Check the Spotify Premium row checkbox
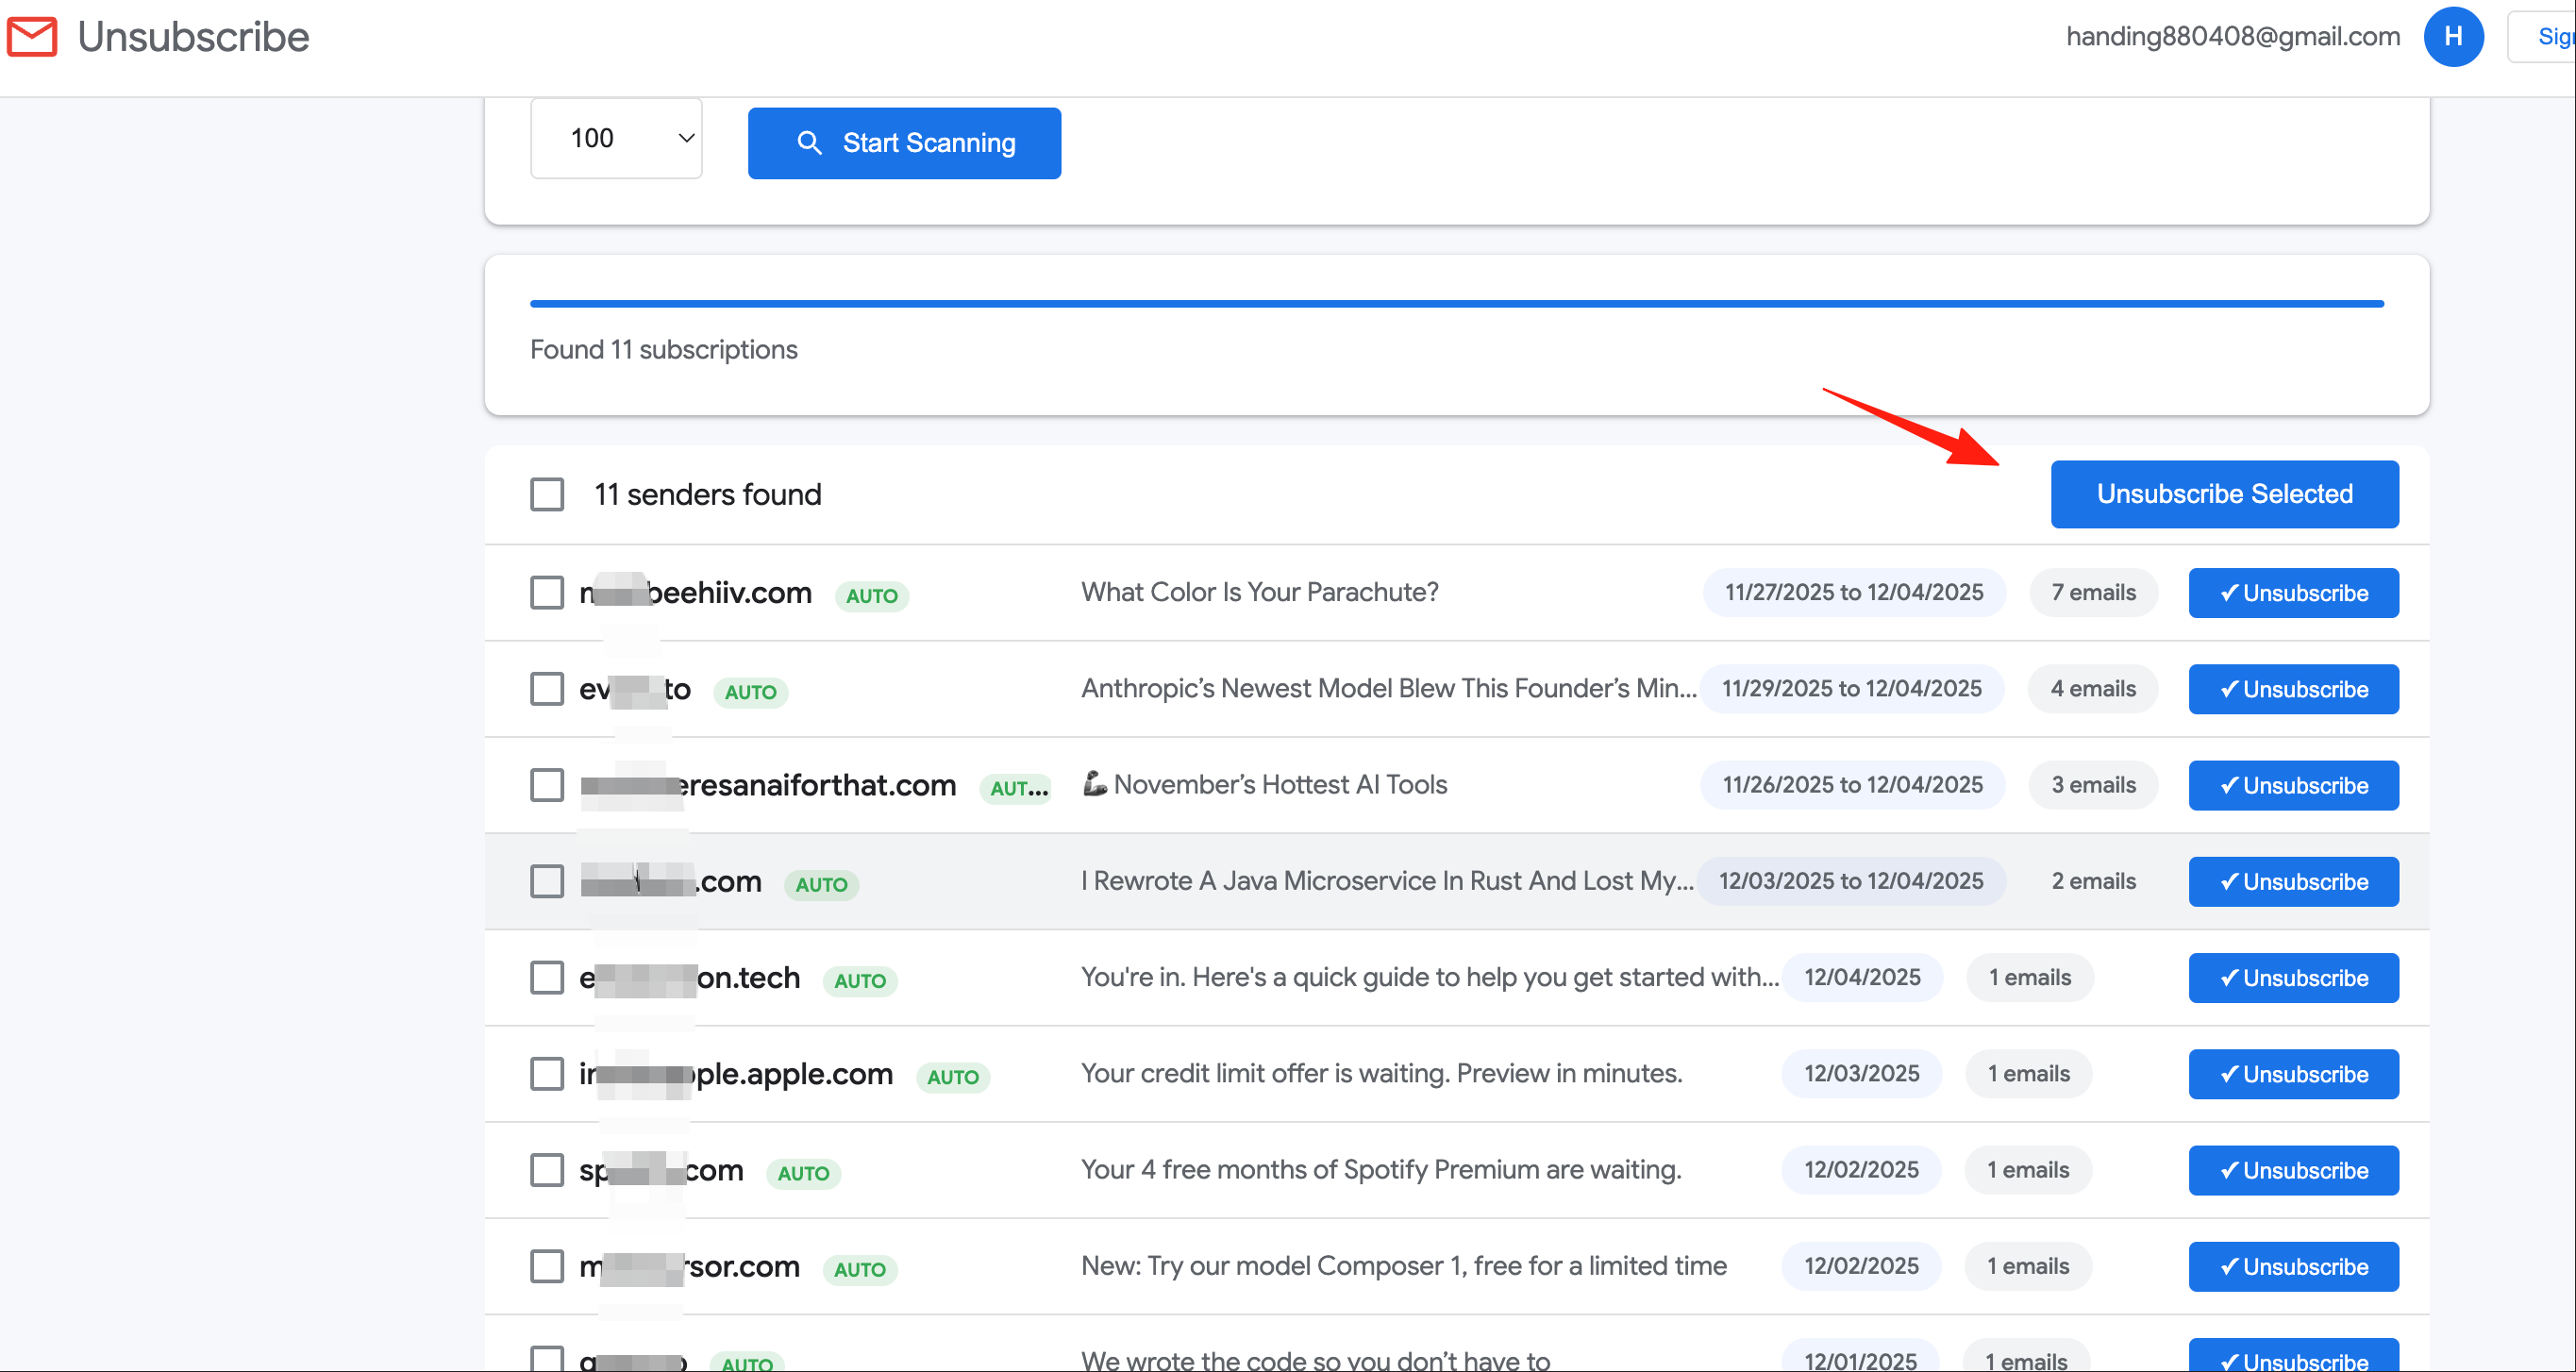2576x1372 pixels. pos(547,1170)
